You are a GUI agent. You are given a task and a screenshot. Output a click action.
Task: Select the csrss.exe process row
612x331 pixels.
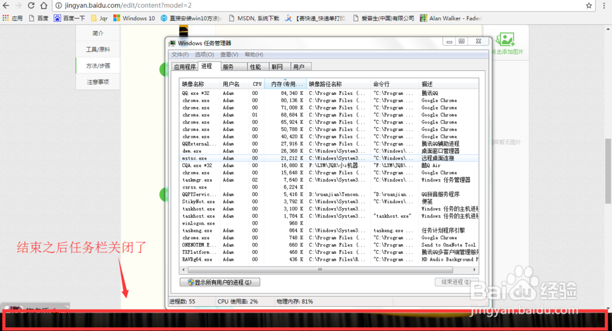329,187
